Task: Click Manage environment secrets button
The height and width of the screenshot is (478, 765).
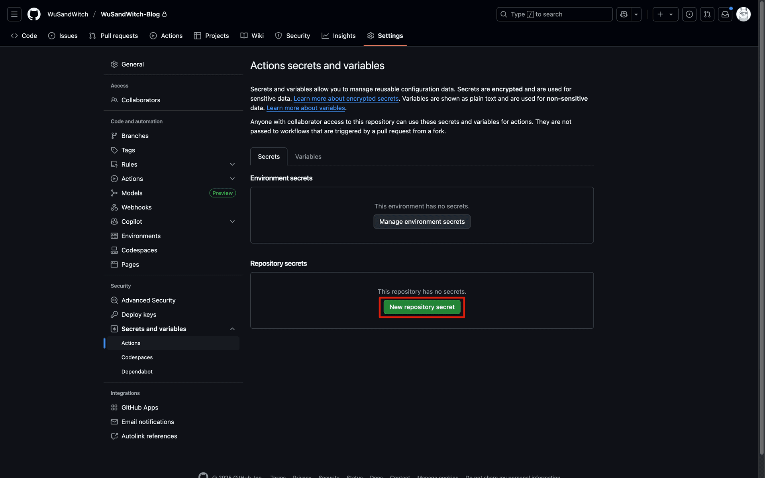Action: click(422, 222)
